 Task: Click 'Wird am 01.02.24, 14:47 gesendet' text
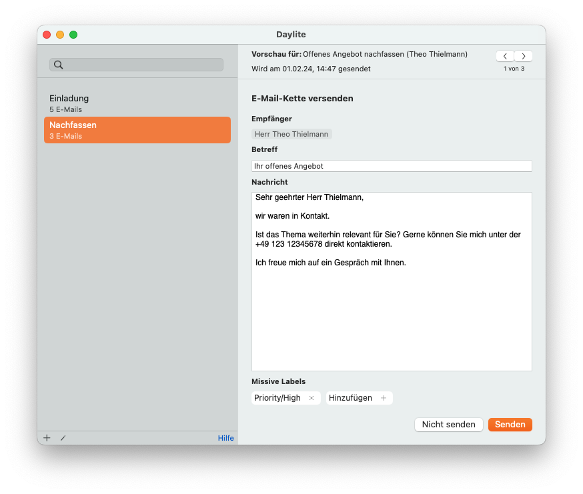[311, 69]
